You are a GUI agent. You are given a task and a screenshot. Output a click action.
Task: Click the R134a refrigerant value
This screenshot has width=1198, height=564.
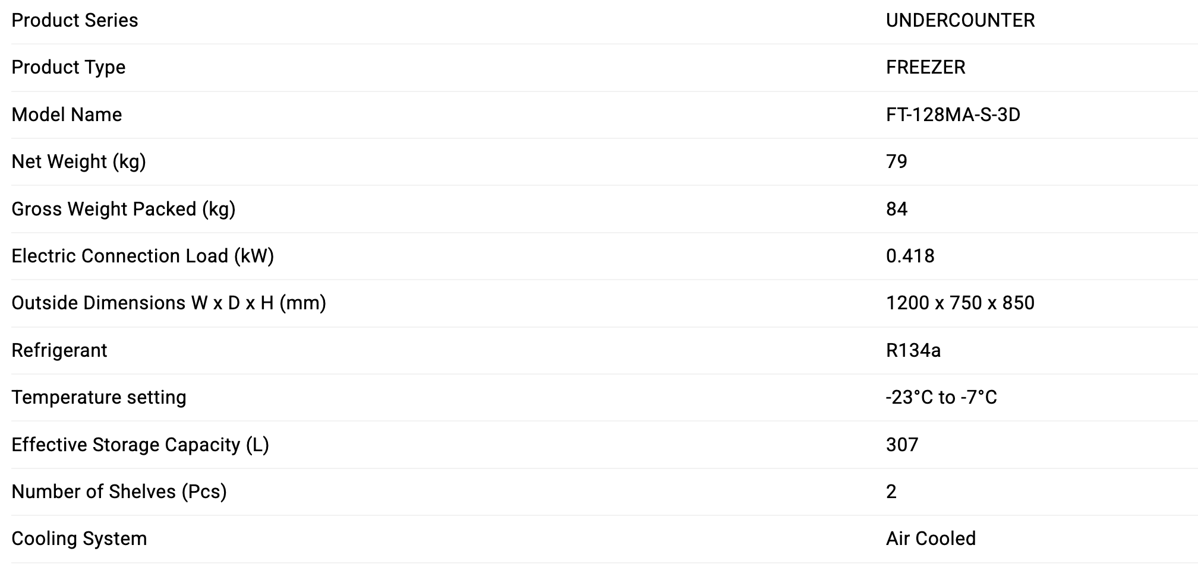coord(913,350)
